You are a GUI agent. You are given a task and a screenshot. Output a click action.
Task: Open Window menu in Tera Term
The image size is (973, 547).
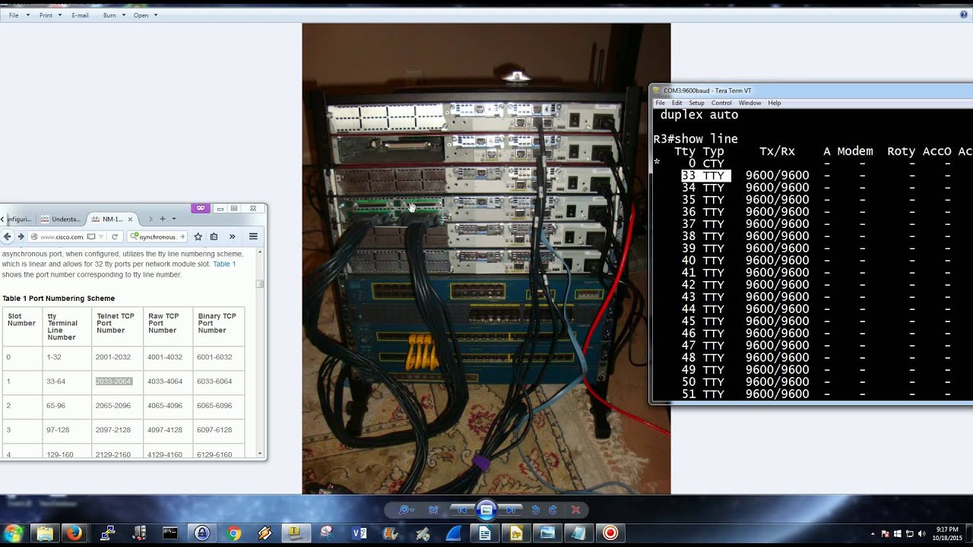tap(750, 103)
